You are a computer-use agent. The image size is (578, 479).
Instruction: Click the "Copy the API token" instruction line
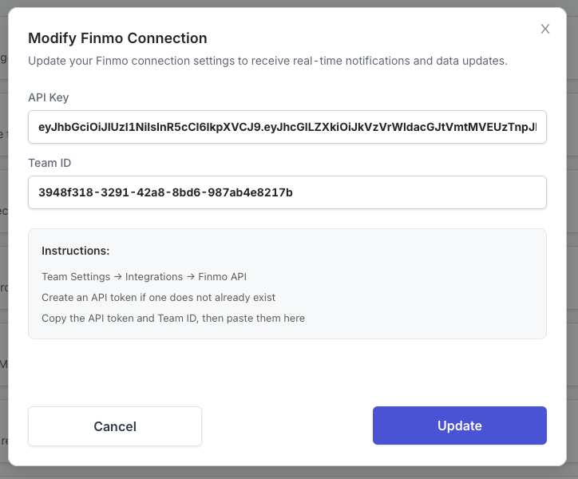pos(172,318)
